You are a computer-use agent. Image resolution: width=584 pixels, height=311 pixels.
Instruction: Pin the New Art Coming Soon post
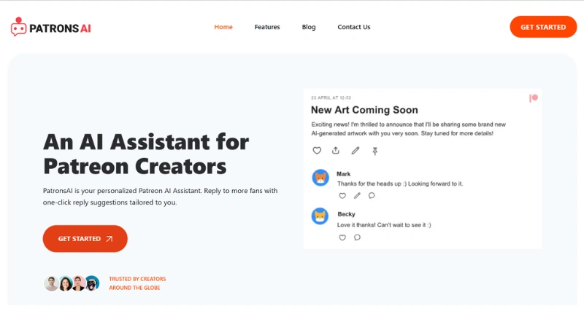pyautogui.click(x=375, y=151)
